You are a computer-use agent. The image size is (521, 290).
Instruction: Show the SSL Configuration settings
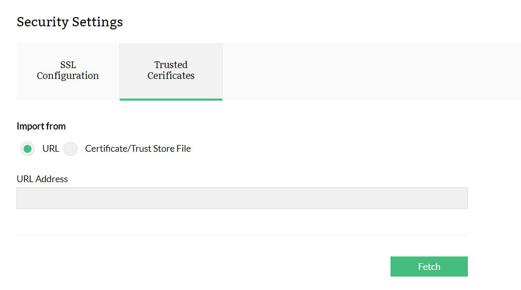68,71
